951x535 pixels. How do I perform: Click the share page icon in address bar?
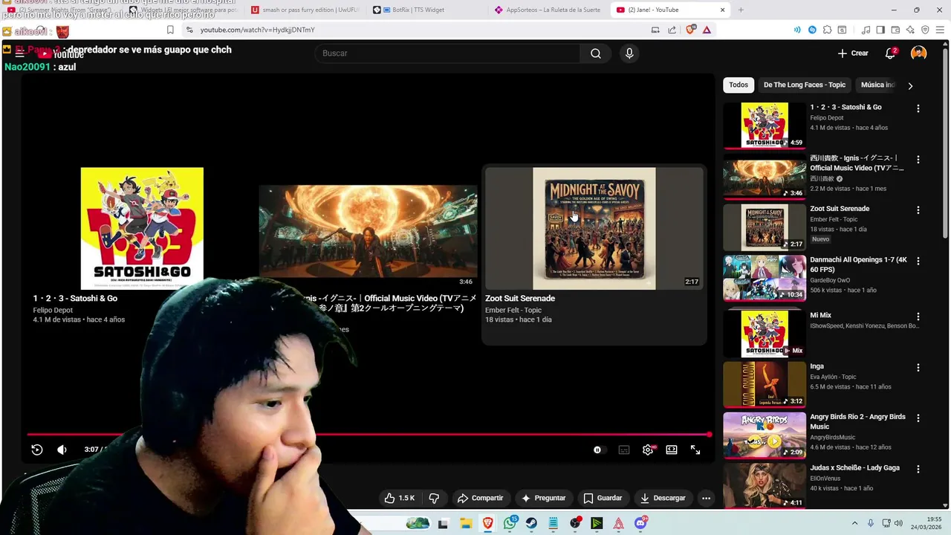pos(672,30)
